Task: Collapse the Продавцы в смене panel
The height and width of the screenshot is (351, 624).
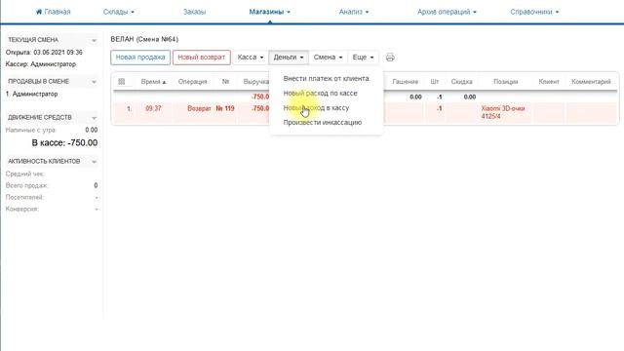Action: pyautogui.click(x=94, y=82)
